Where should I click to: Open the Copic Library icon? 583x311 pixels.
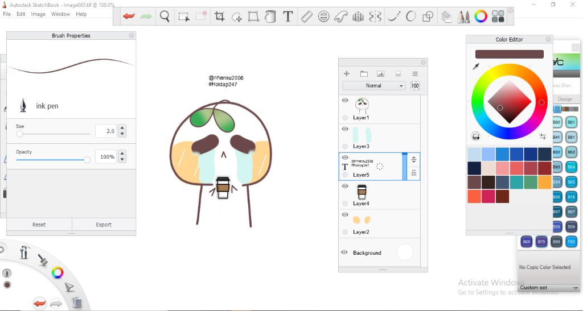tap(498, 16)
